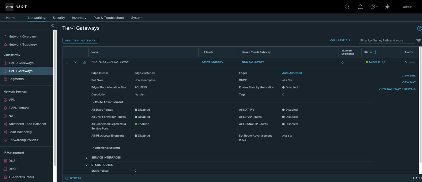Click the Alarms column header
Image resolution: width=422 pixels, height=182 pixels.
point(409,52)
